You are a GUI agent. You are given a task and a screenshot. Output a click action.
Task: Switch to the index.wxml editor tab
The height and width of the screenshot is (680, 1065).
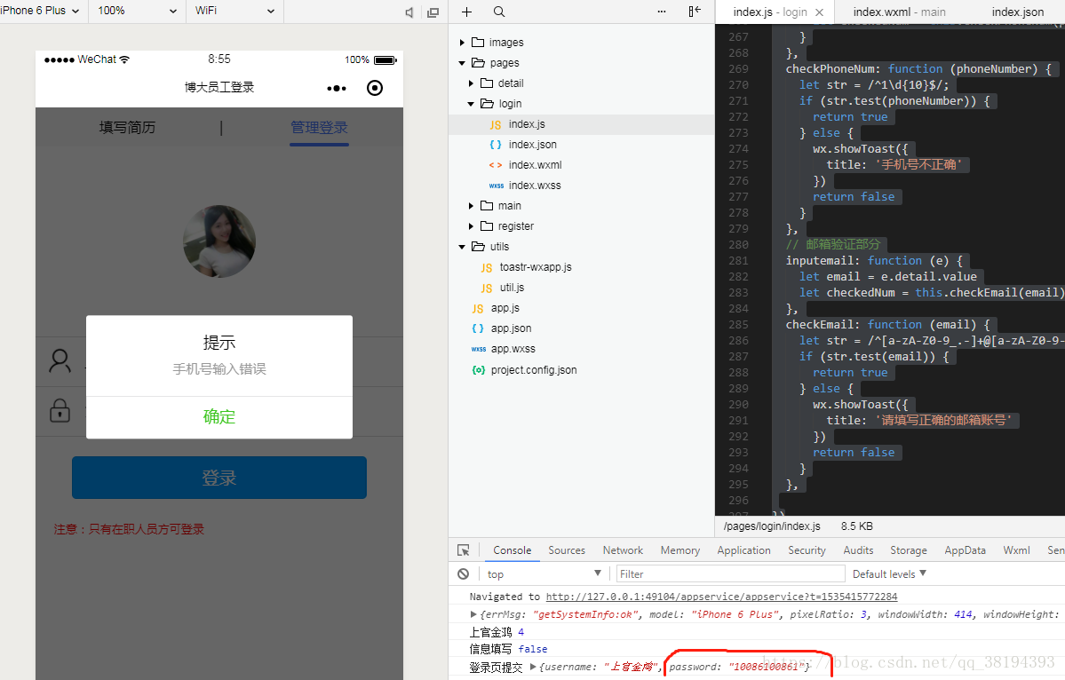pyautogui.click(x=899, y=12)
